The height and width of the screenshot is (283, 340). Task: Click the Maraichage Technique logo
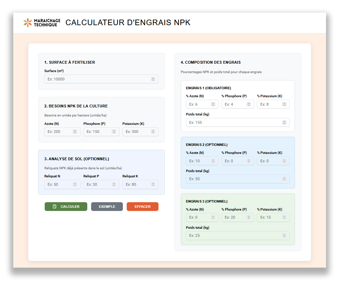click(x=42, y=23)
